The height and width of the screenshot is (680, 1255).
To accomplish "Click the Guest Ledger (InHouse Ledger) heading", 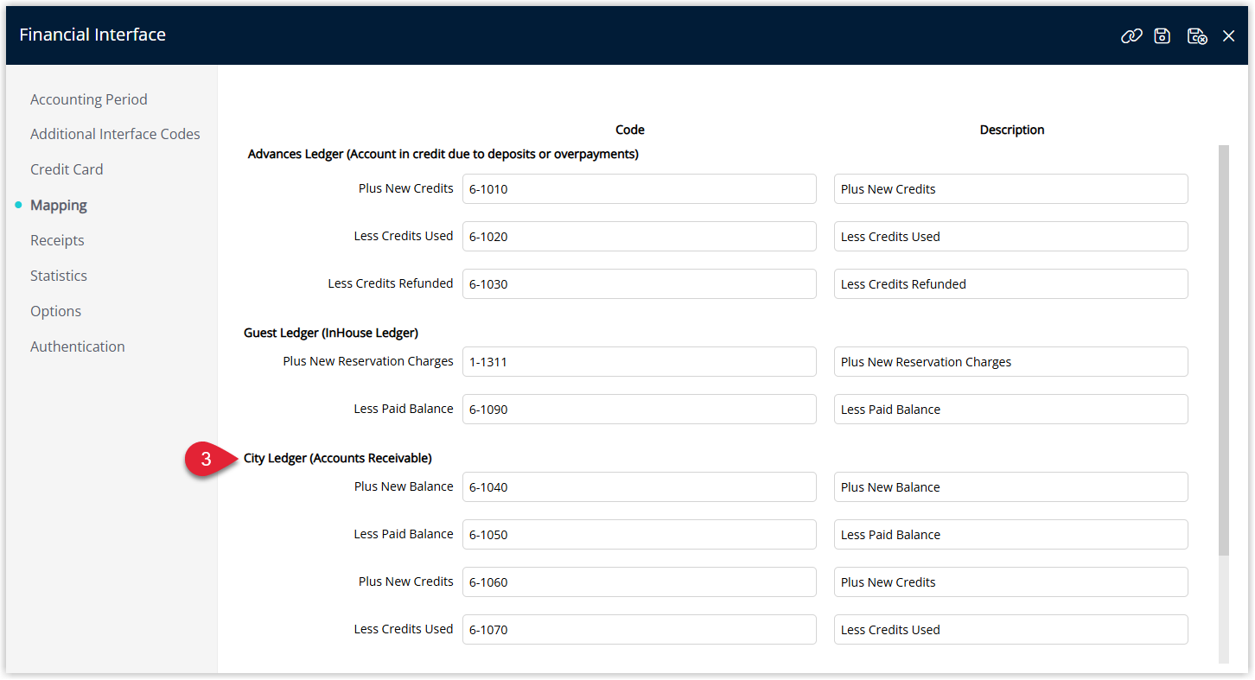I will tap(331, 333).
